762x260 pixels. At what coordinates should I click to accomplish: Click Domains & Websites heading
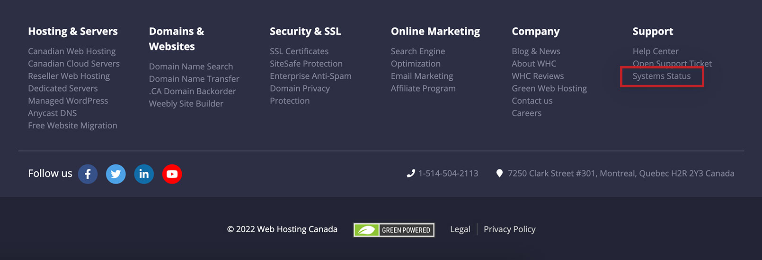(177, 39)
